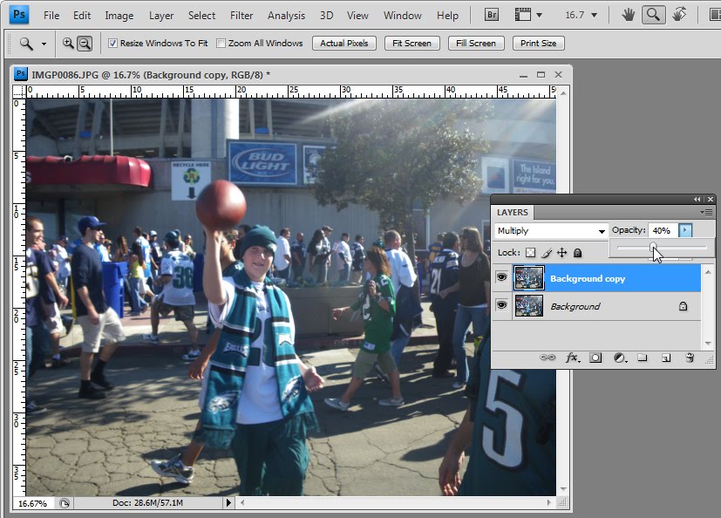The height and width of the screenshot is (518, 721).
Task: Click the Fill Screen button
Action: click(476, 44)
